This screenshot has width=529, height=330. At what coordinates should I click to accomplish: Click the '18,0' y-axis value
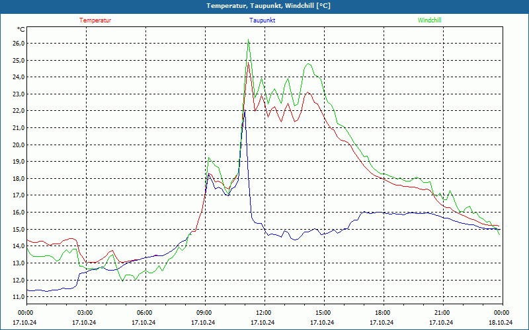(19, 178)
